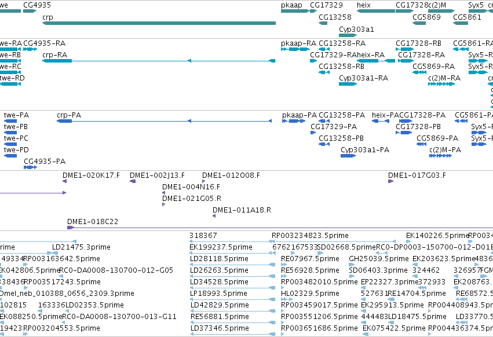The image size is (493, 337).
Task: Select the CG17328-RB transcript label
Action: click(418, 43)
